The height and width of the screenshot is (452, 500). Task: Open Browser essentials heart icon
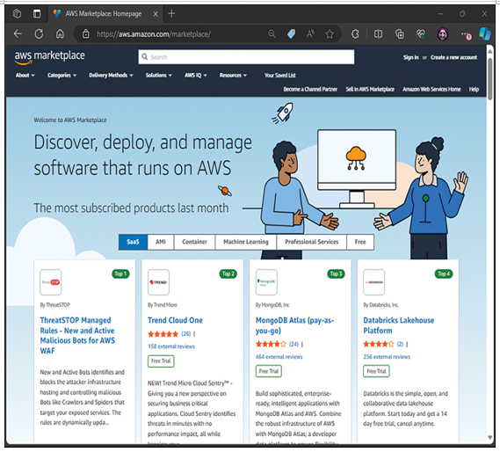421,33
